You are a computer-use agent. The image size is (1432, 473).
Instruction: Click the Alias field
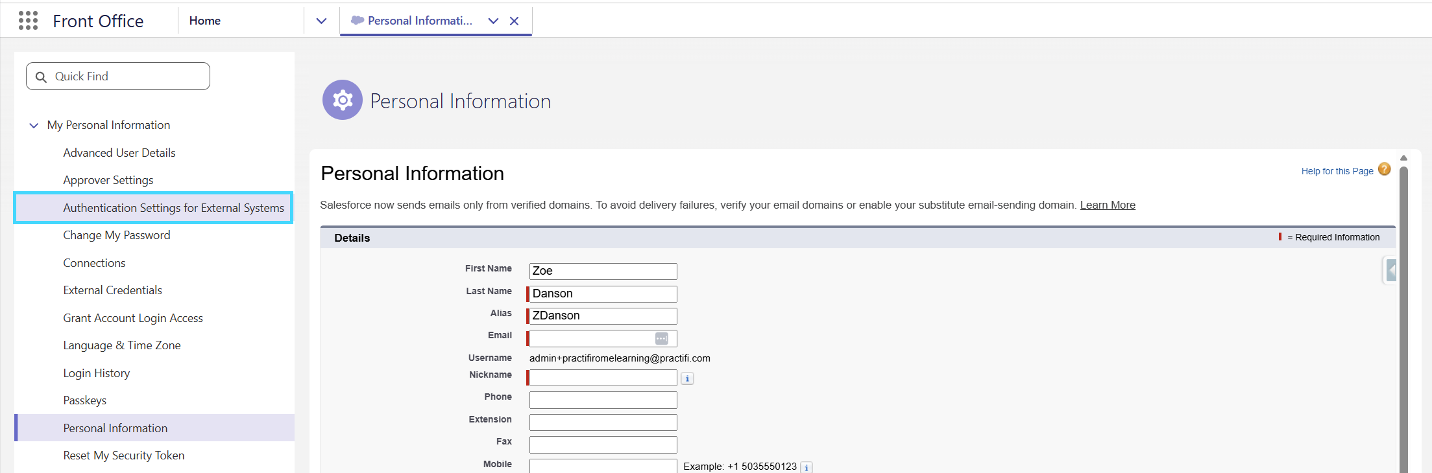pyautogui.click(x=603, y=316)
